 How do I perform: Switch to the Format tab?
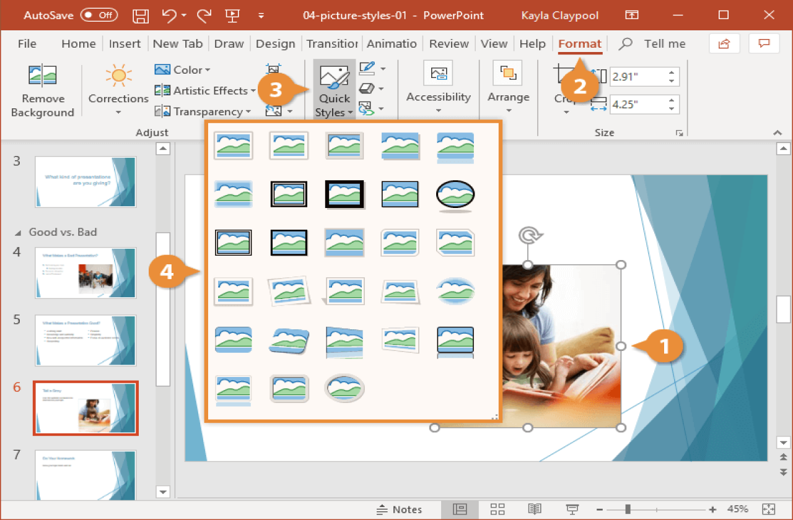[x=580, y=43]
